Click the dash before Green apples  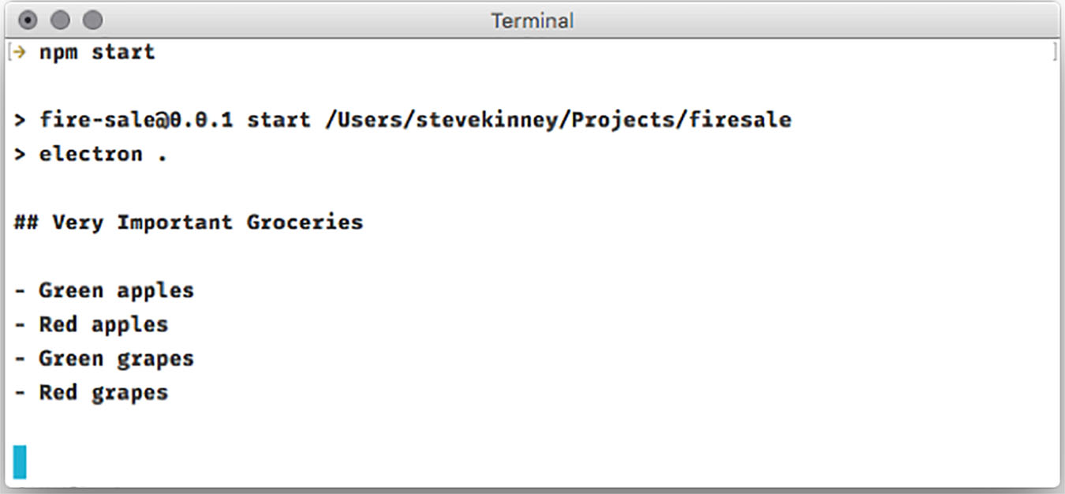coord(21,291)
